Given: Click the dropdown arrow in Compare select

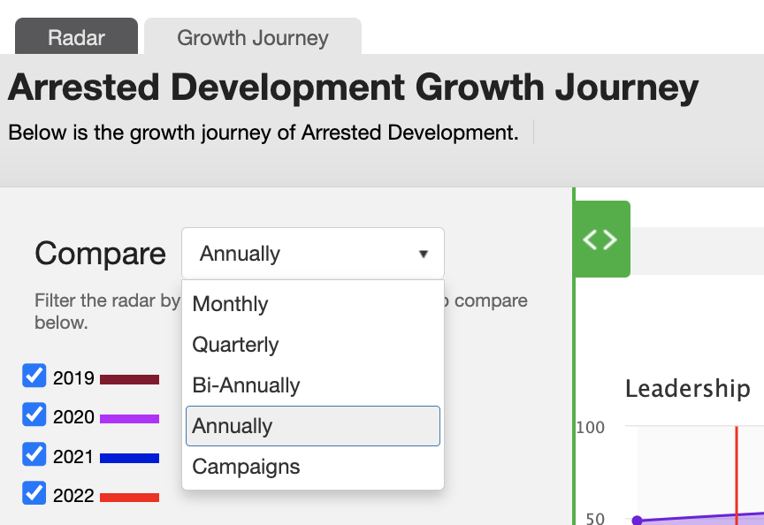Looking at the screenshot, I should click(x=424, y=254).
